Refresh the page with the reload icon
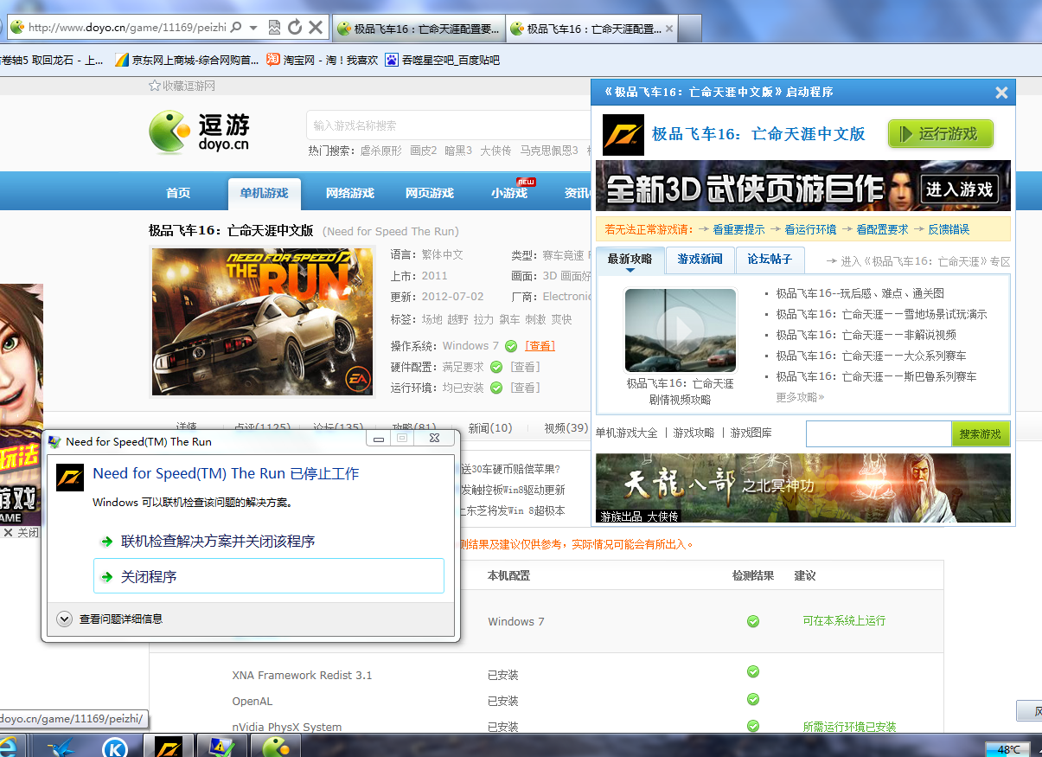1042x757 pixels. tap(295, 28)
